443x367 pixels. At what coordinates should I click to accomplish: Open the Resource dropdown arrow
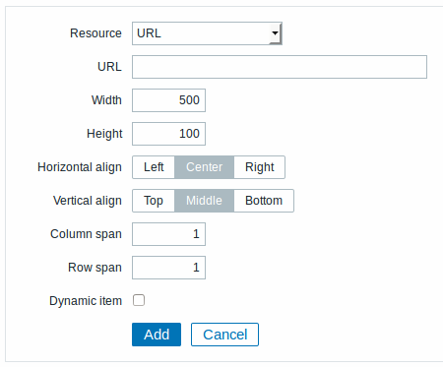pyautogui.click(x=275, y=33)
